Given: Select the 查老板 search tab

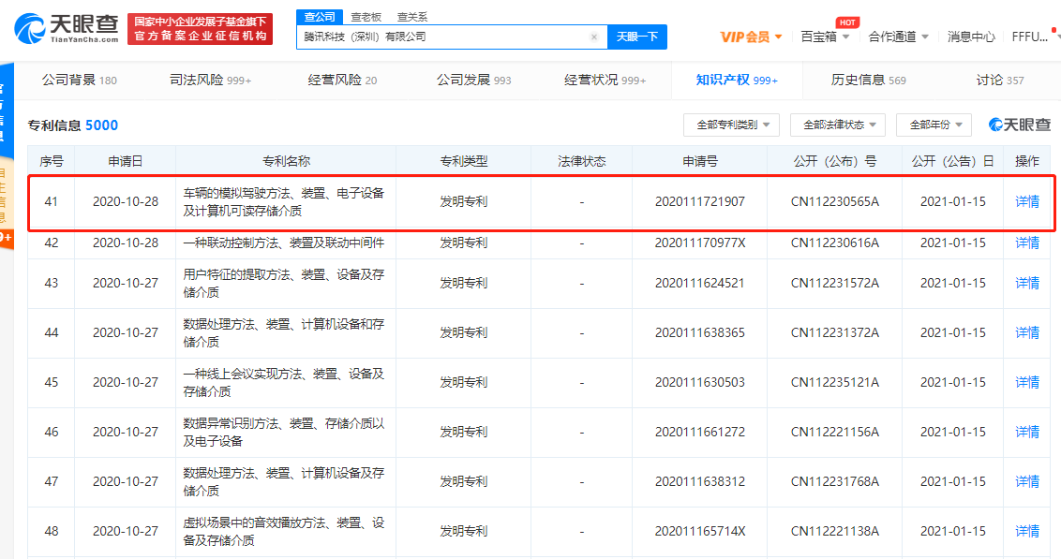Looking at the screenshot, I should click(366, 17).
